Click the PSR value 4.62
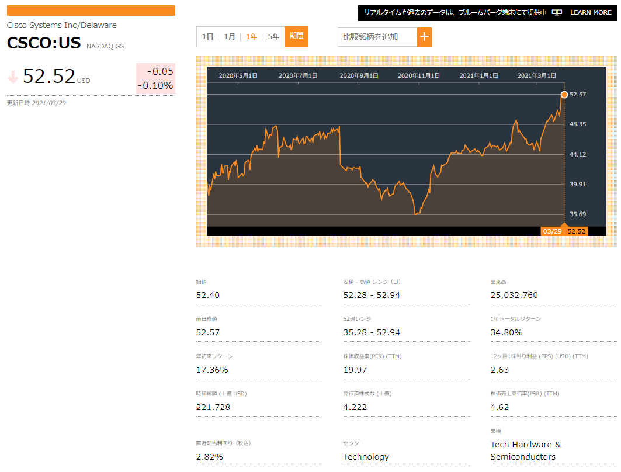 (x=499, y=407)
